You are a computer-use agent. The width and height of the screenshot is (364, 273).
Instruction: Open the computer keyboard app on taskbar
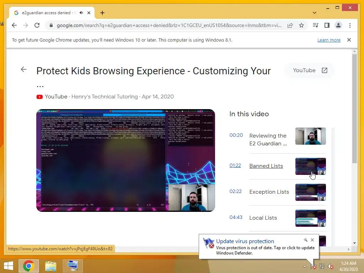[73, 266]
